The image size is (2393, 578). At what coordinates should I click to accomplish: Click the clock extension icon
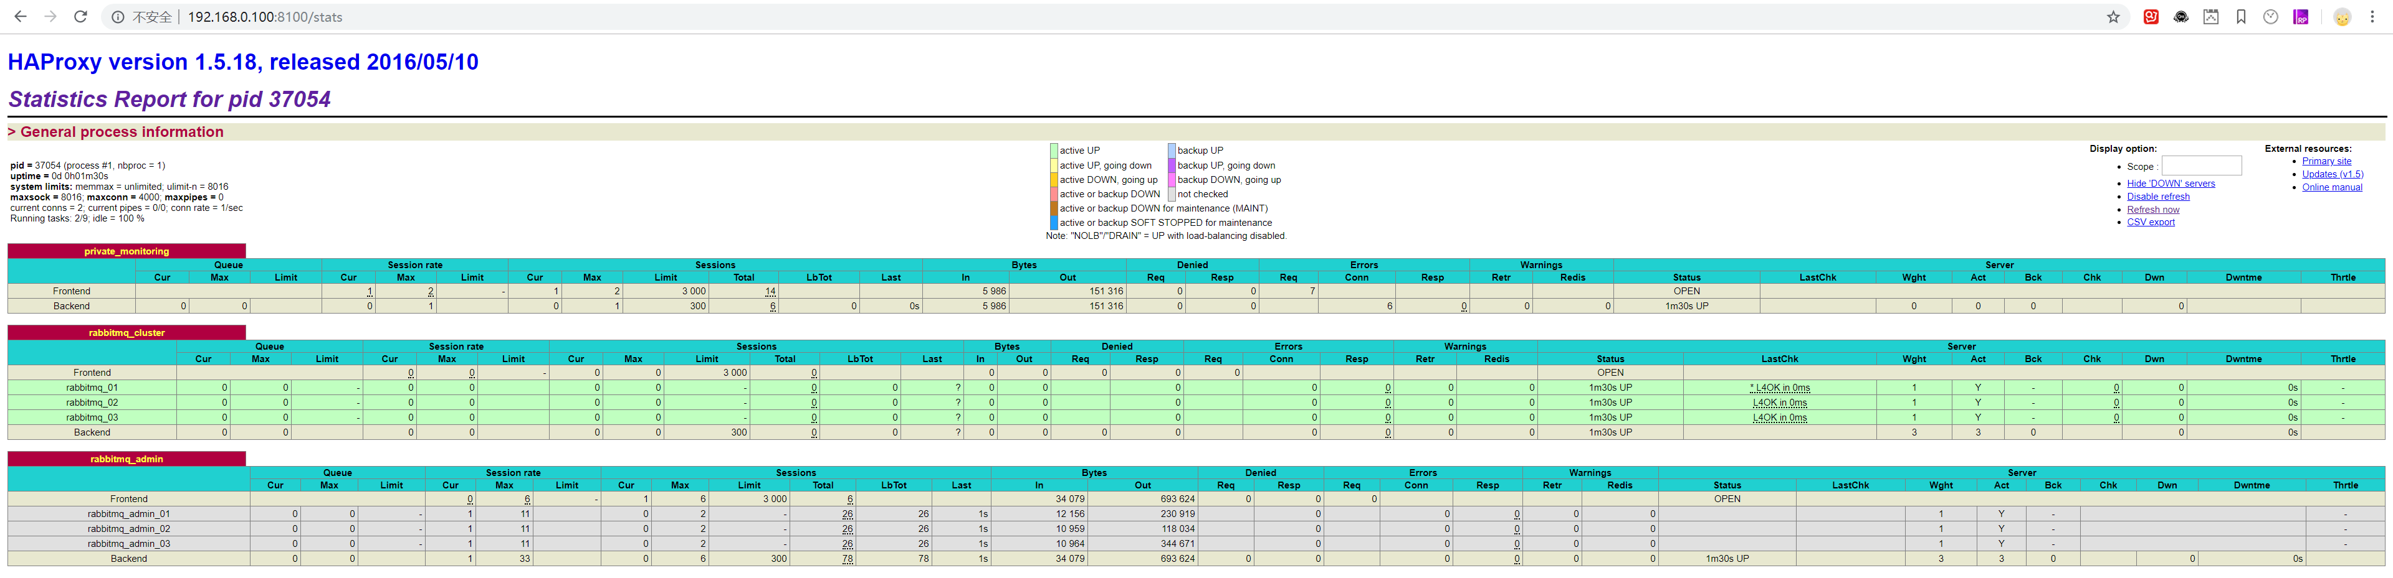[2270, 17]
